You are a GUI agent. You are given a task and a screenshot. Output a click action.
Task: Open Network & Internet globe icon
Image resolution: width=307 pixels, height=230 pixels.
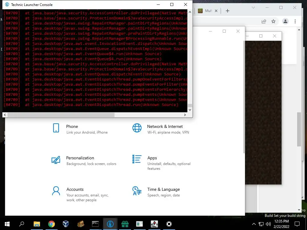[137, 128]
